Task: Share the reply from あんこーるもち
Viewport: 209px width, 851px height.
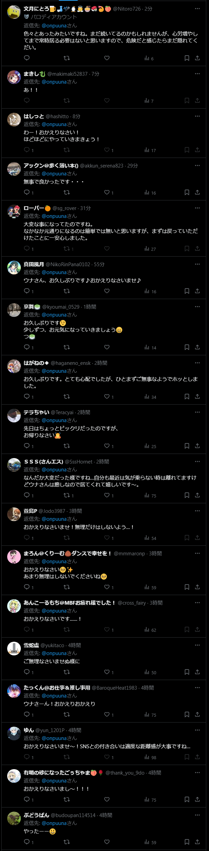Action: pyautogui.click(x=197, y=629)
